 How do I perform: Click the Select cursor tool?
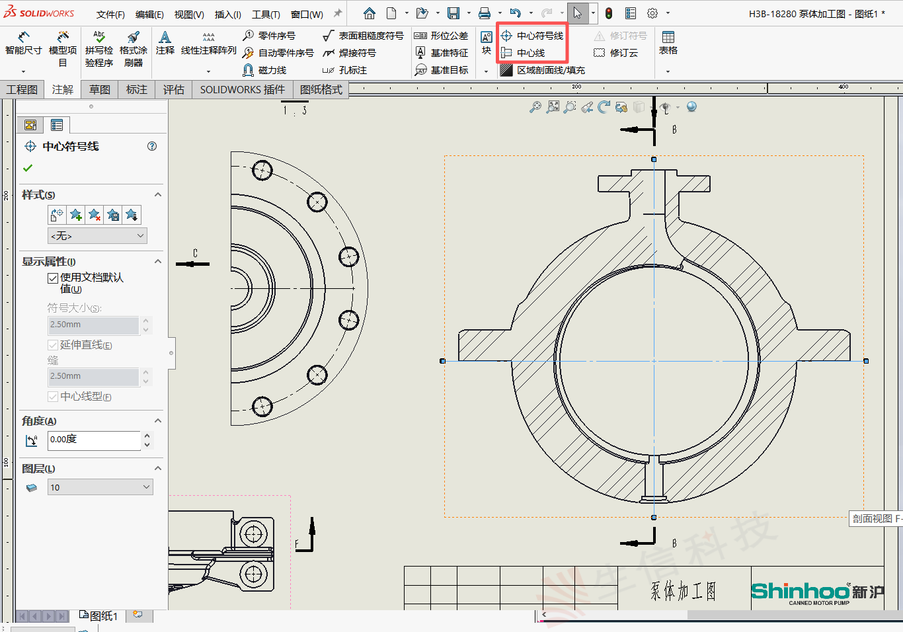tap(577, 13)
